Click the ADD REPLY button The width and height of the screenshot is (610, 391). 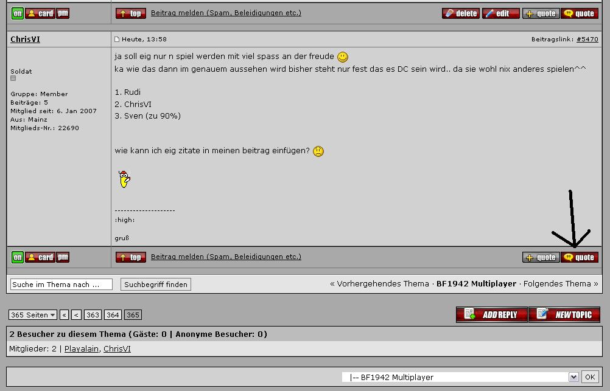[492, 315]
